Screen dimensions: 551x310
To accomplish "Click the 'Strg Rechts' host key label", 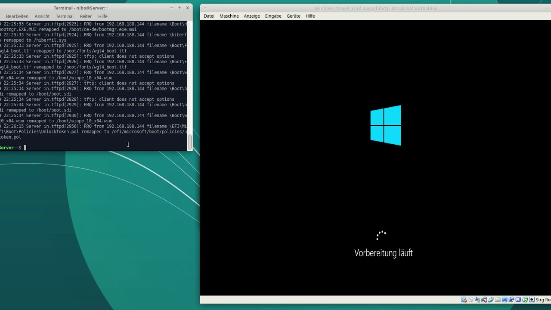I will tap(543, 300).
